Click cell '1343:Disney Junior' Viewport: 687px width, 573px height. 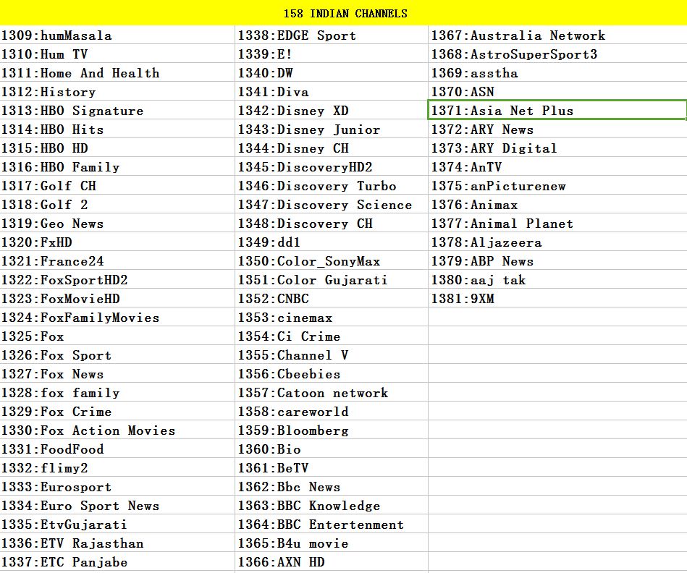(x=332, y=129)
